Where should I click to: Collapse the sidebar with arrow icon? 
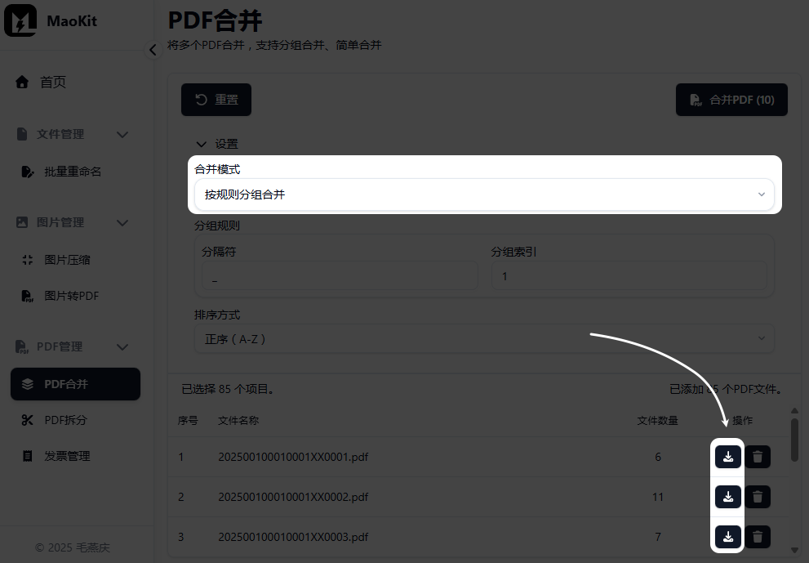[153, 50]
